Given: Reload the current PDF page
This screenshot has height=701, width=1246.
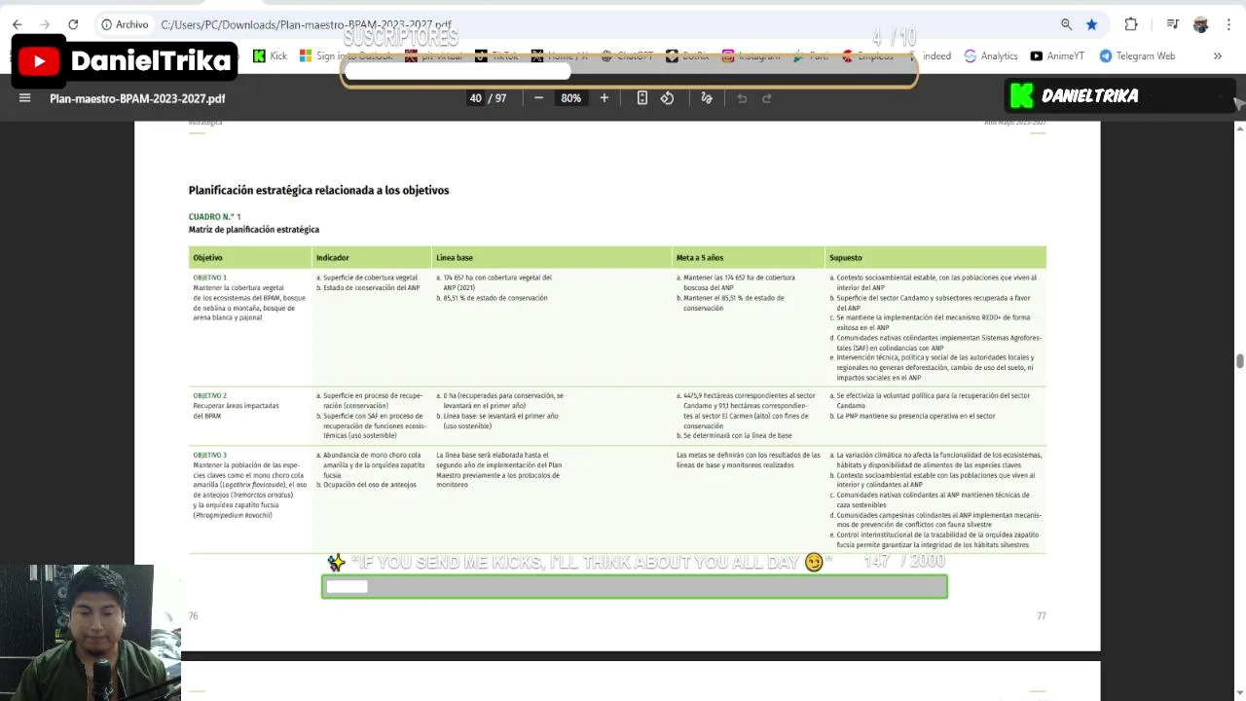Looking at the screenshot, I should 73,24.
